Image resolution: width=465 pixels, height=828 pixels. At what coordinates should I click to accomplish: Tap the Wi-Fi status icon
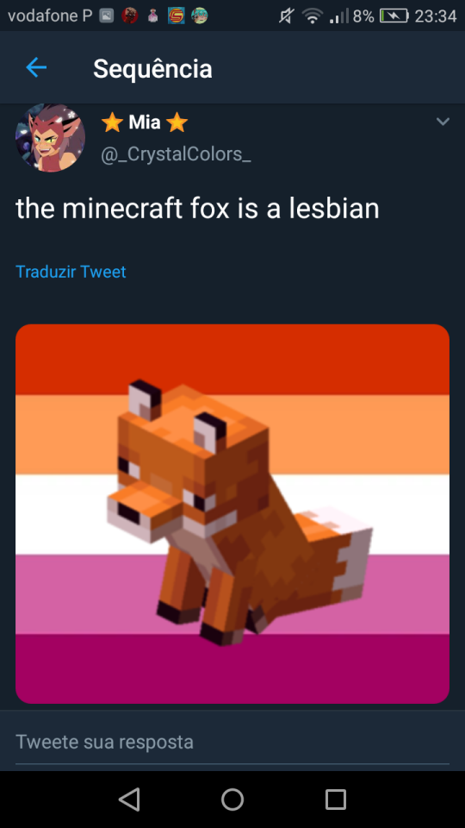click(x=312, y=16)
